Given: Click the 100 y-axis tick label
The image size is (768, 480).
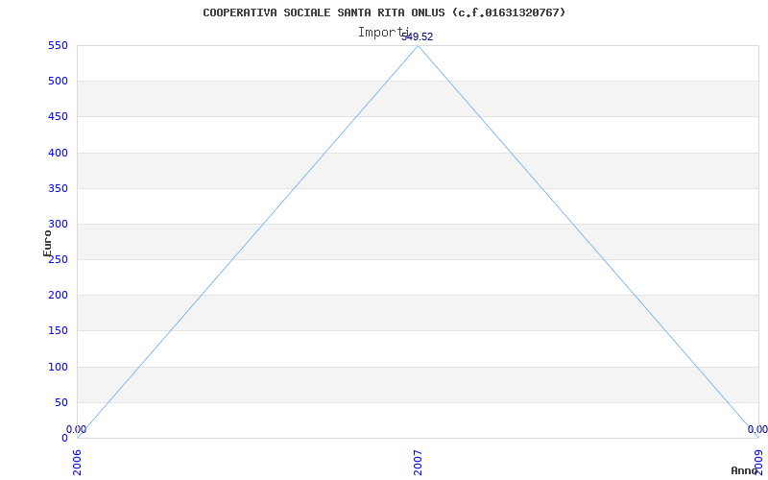Looking at the screenshot, I should [x=58, y=367].
